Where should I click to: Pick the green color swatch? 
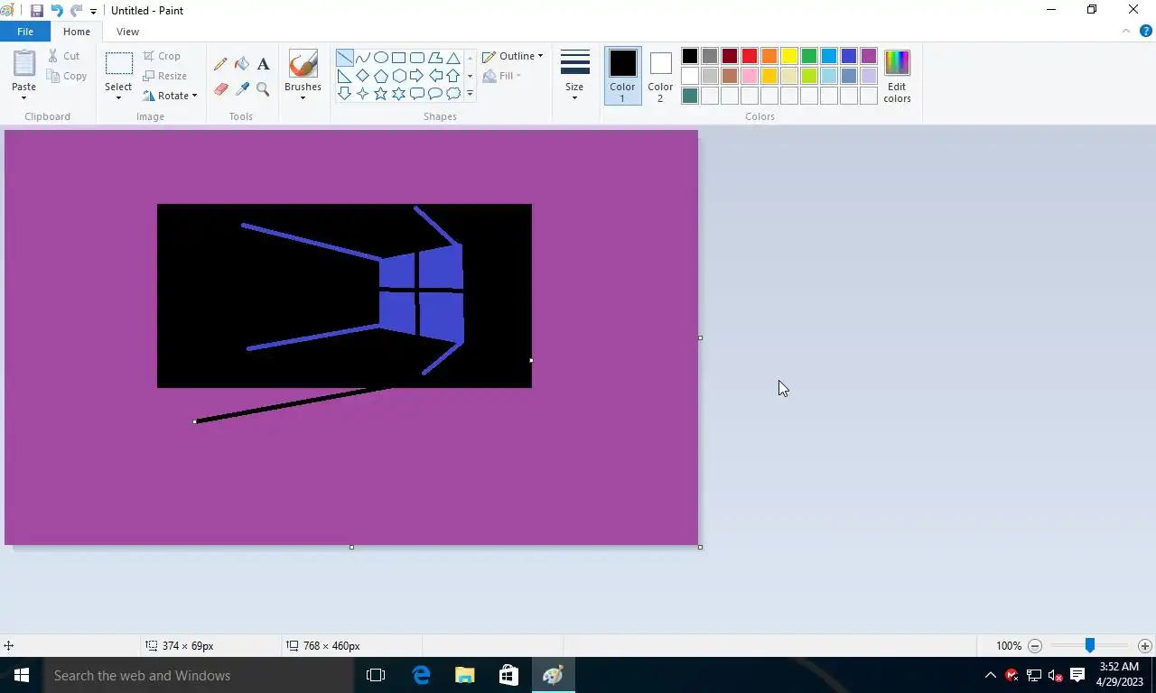click(809, 56)
